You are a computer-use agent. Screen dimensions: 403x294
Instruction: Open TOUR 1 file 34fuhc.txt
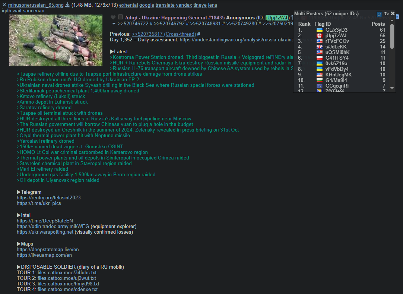67,273
